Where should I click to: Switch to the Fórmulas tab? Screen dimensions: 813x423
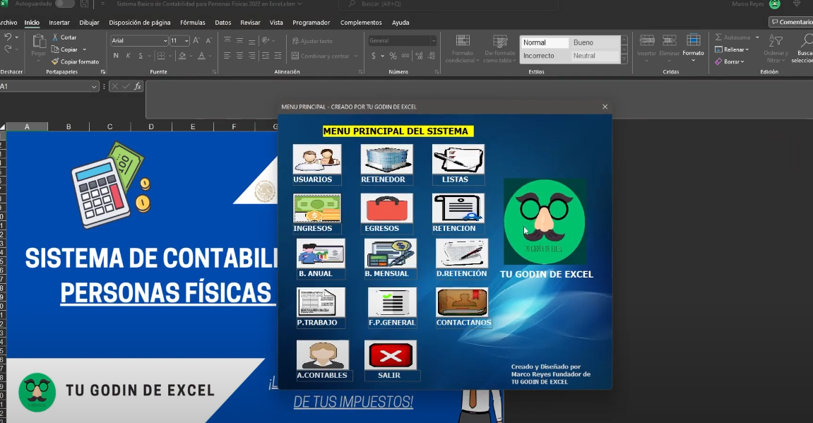point(193,23)
